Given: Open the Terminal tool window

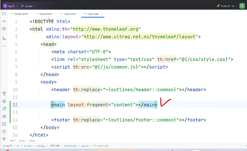Looking at the screenshot, I should click(4, 124).
